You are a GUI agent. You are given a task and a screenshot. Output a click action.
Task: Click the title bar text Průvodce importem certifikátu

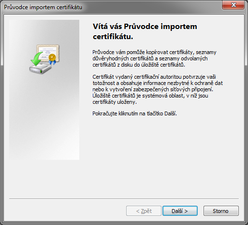(x=43, y=7)
